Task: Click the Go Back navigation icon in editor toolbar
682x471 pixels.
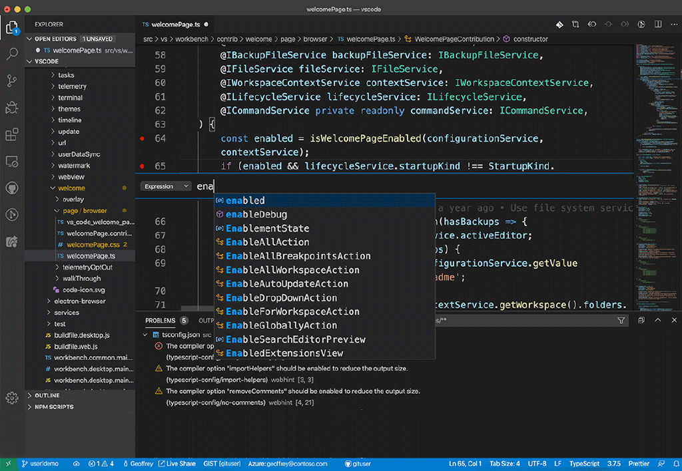Action: point(592,25)
